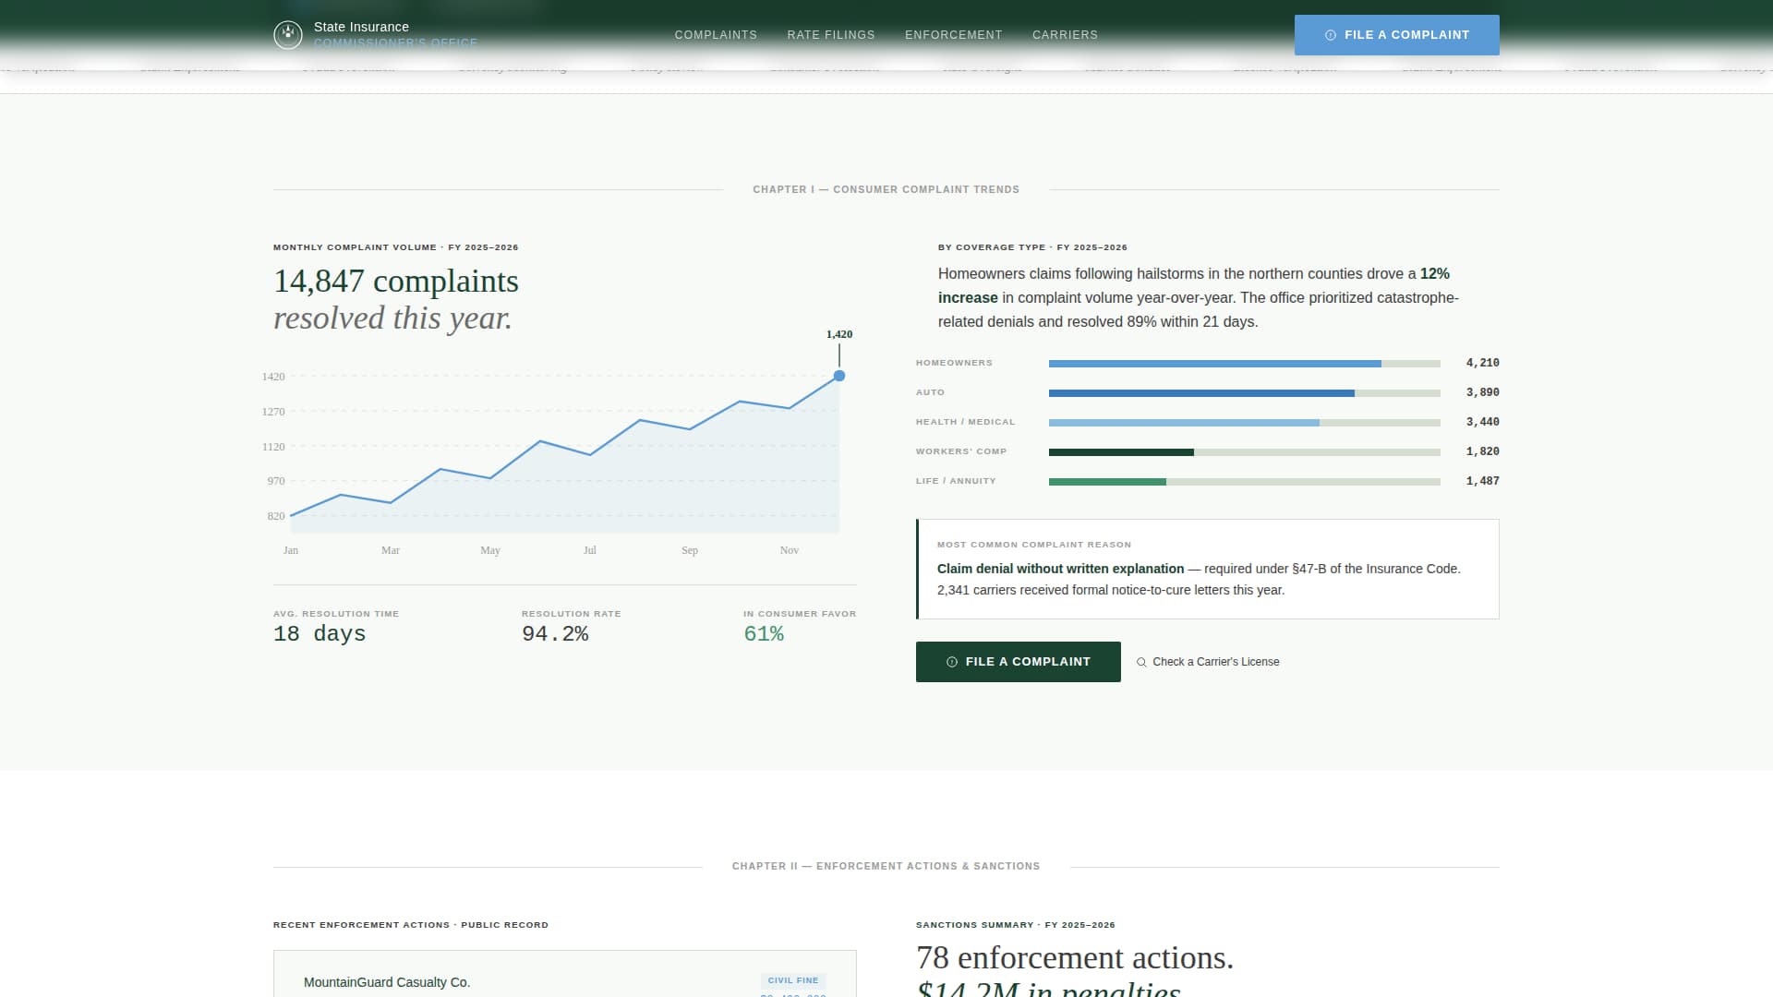Screen dimensions: 1773x997
Task: Click the Auto complaint bar
Action: point(1245,393)
